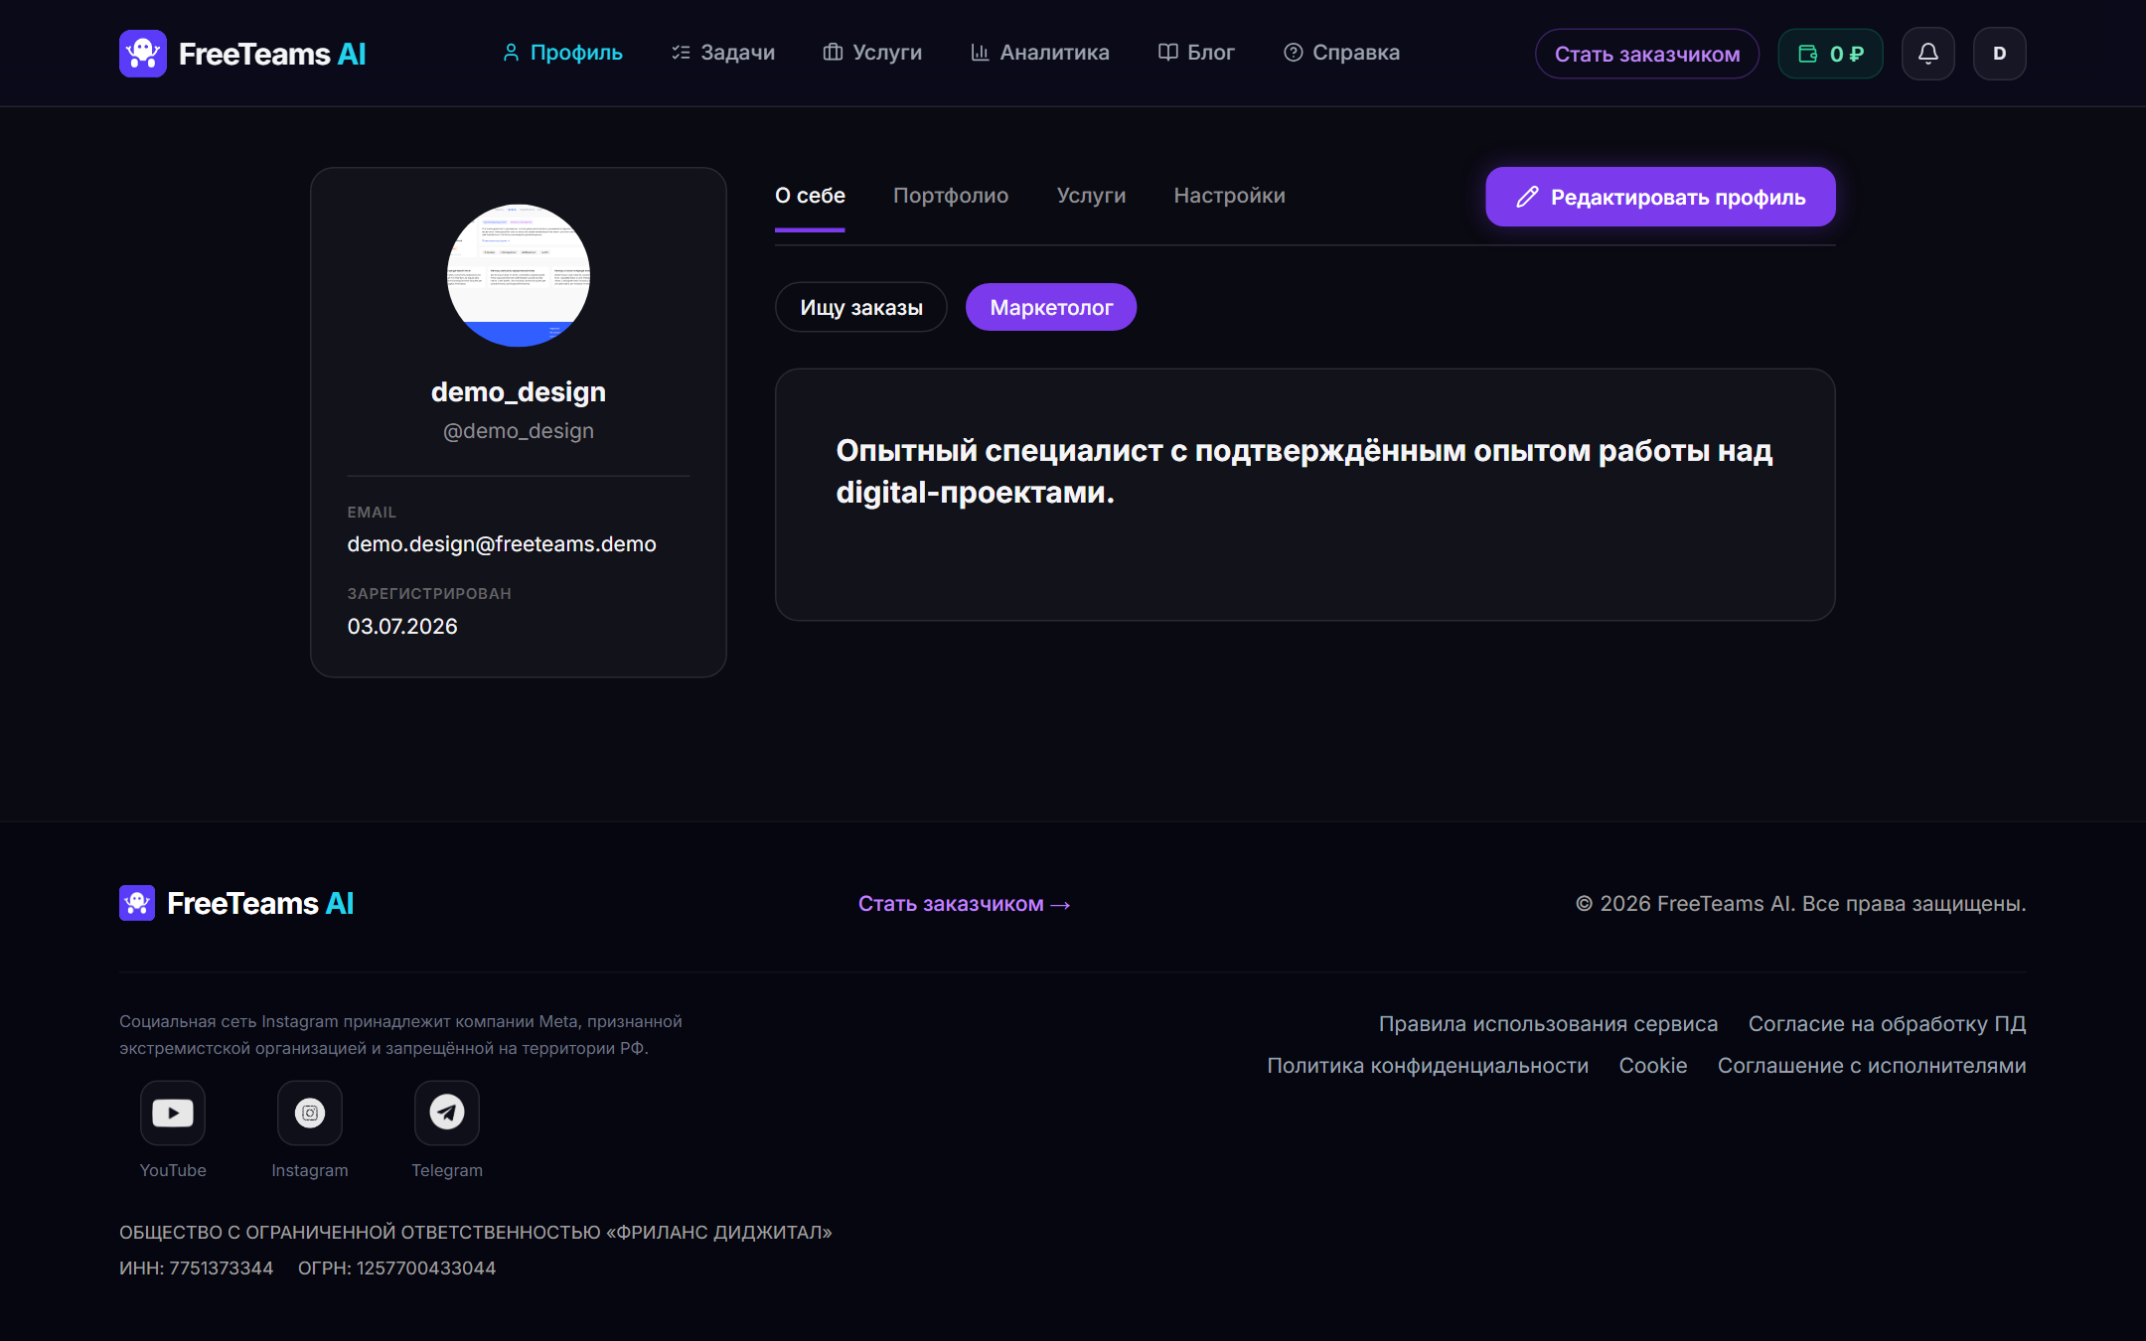Open Политика конфиденциальности link

click(1428, 1066)
